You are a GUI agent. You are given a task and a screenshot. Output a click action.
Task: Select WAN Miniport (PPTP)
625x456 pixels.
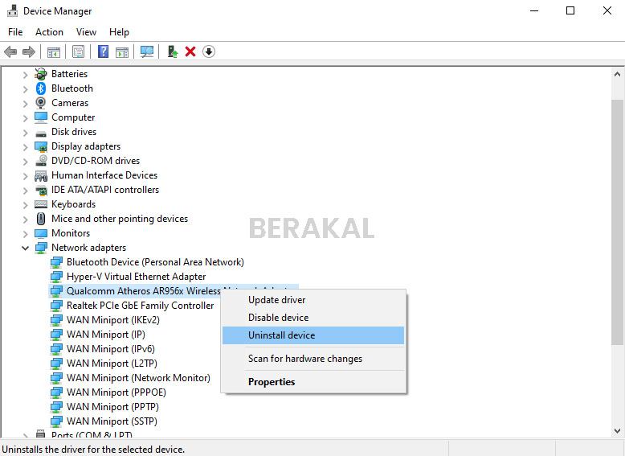112,406
